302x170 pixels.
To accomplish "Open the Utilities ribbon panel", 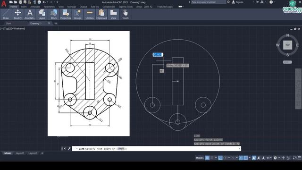I will (90, 14).
